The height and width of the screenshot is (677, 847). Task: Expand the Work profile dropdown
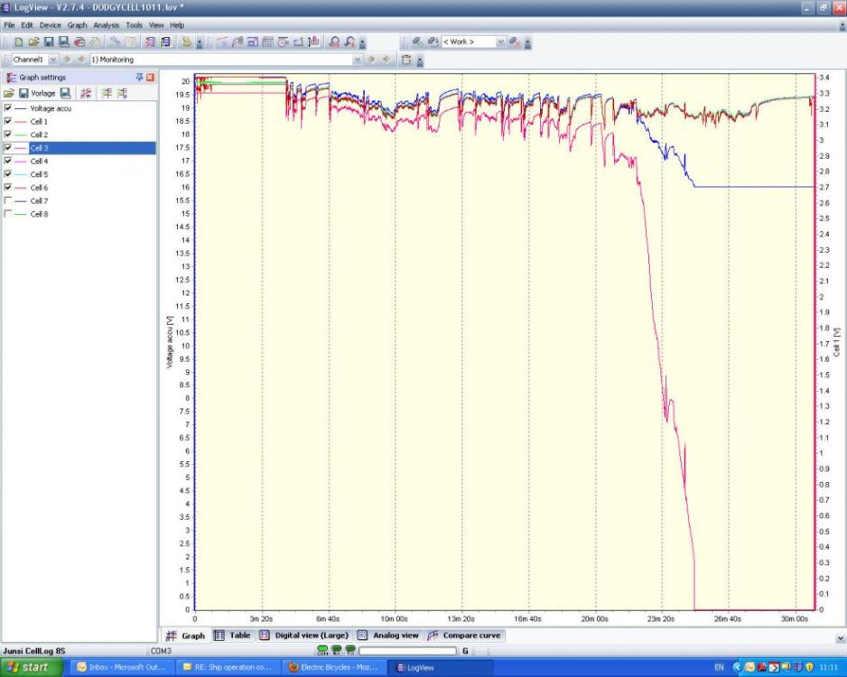[501, 42]
